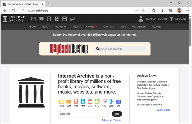The image size is (192, 124).
Task: Open the Video film icon in top nav
Action: point(49,19)
